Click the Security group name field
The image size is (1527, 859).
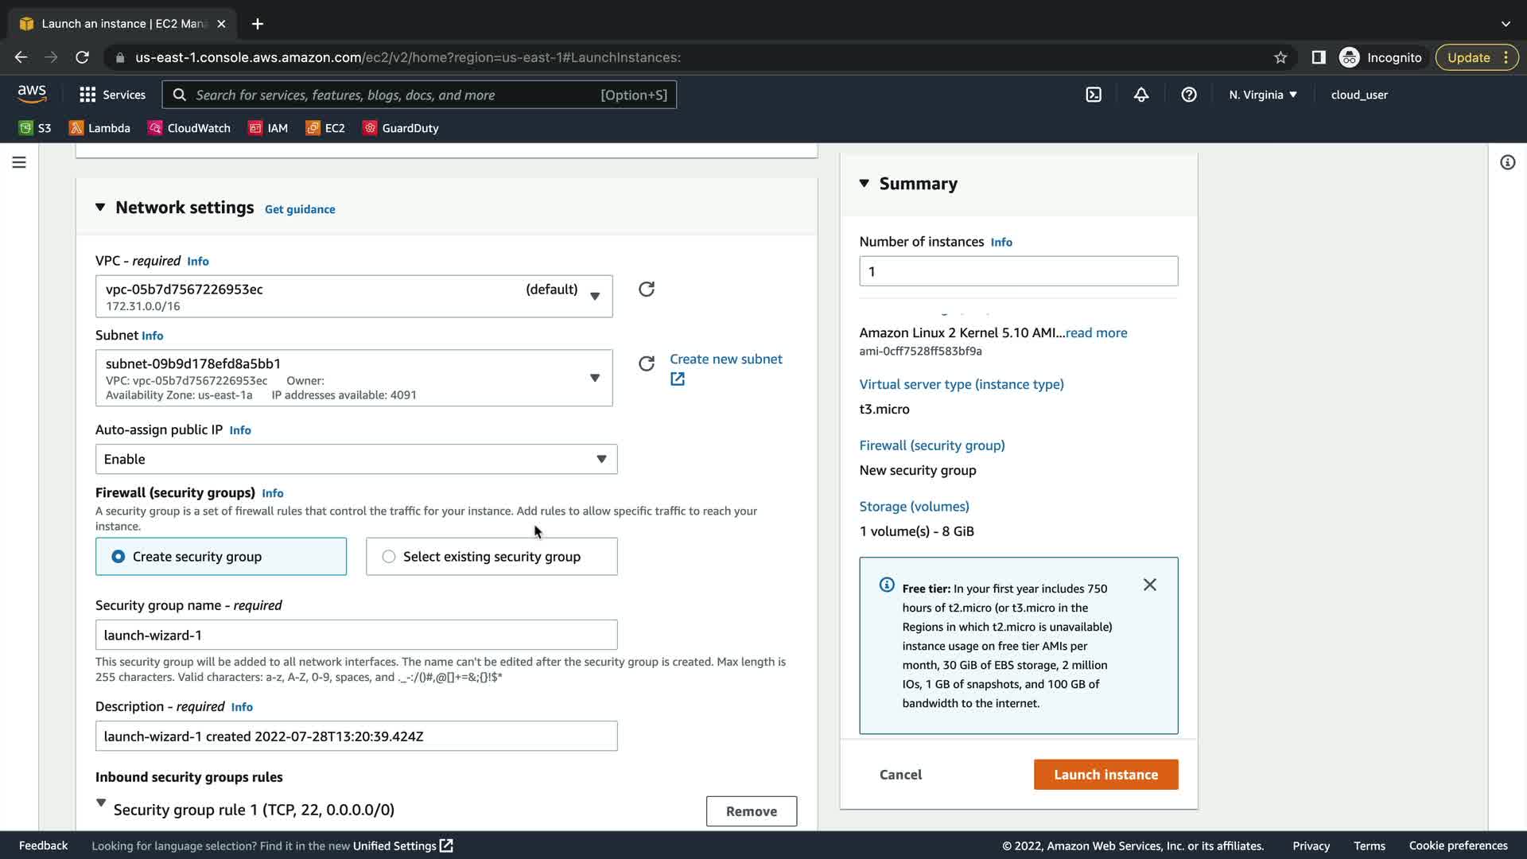356,635
